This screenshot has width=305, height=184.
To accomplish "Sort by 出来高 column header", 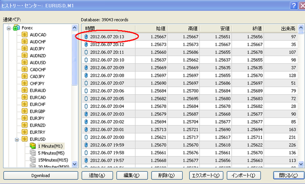I will pyautogui.click(x=281, y=29).
